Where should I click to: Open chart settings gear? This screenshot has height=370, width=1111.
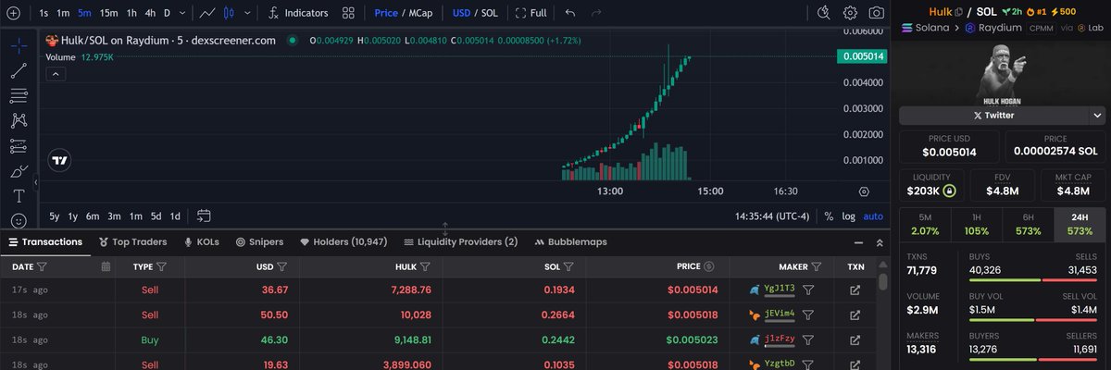pyautogui.click(x=850, y=13)
